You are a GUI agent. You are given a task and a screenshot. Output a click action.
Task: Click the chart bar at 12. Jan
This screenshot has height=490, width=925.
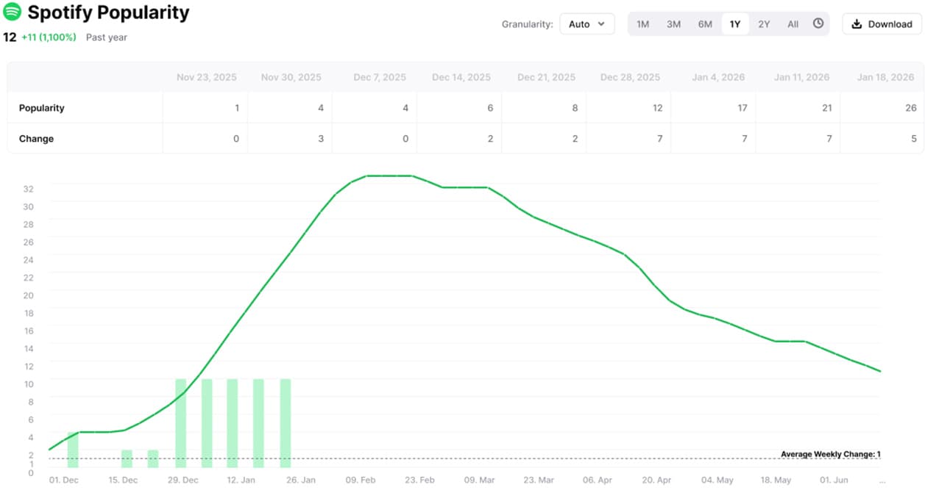click(x=233, y=423)
